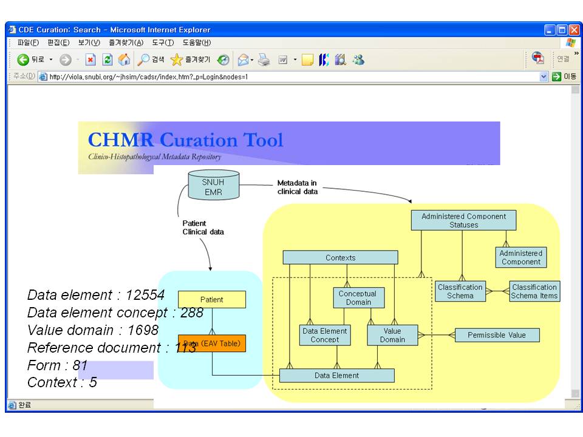Image resolution: width=583 pixels, height=437 pixels.
Task: Click the Edit with Word icon
Action: (x=283, y=59)
